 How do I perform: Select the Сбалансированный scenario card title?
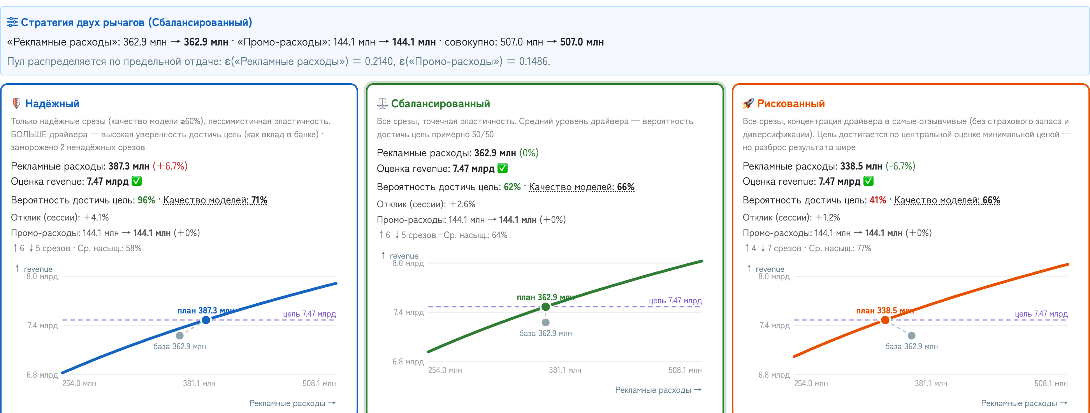(x=441, y=103)
